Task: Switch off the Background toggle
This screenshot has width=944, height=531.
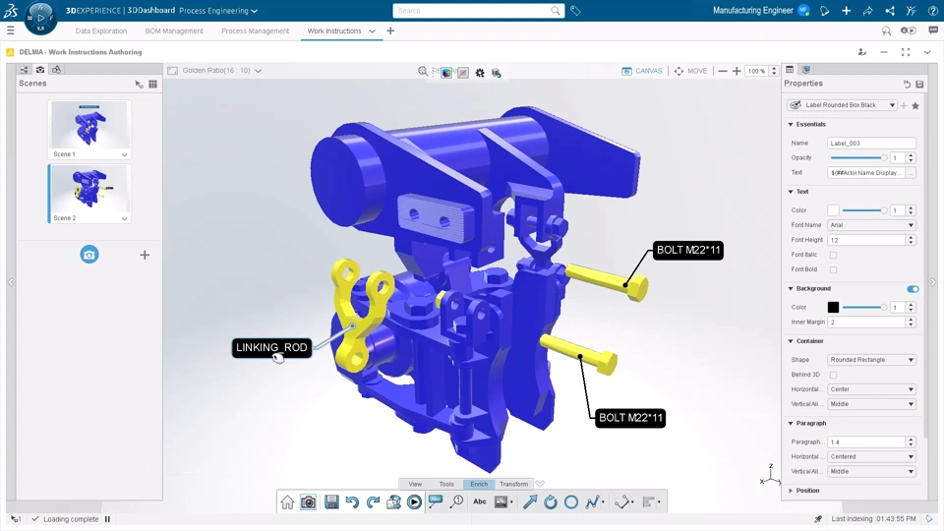Action: [913, 289]
